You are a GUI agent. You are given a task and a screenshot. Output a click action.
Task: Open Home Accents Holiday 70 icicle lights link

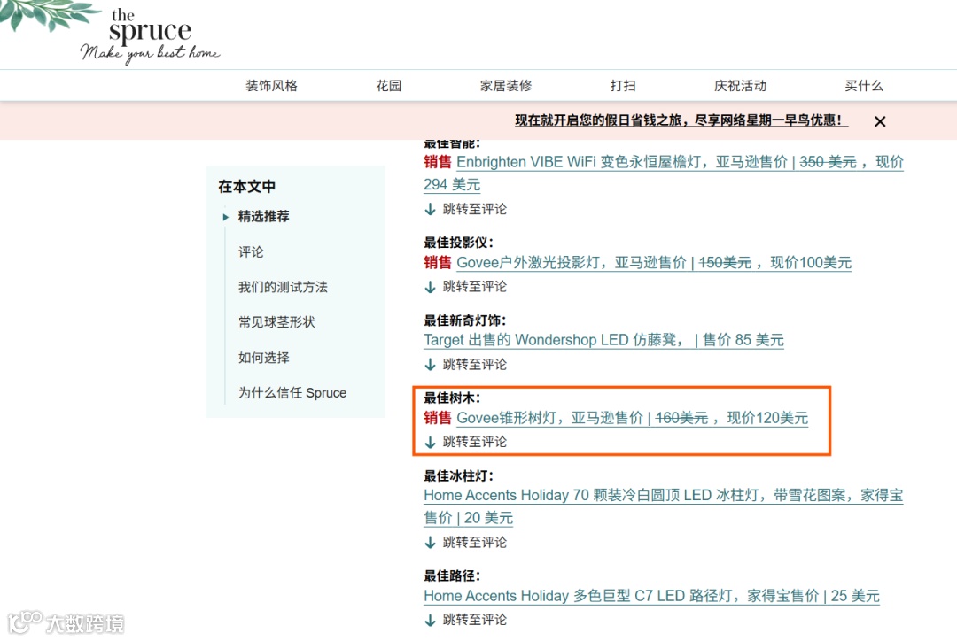(x=664, y=506)
